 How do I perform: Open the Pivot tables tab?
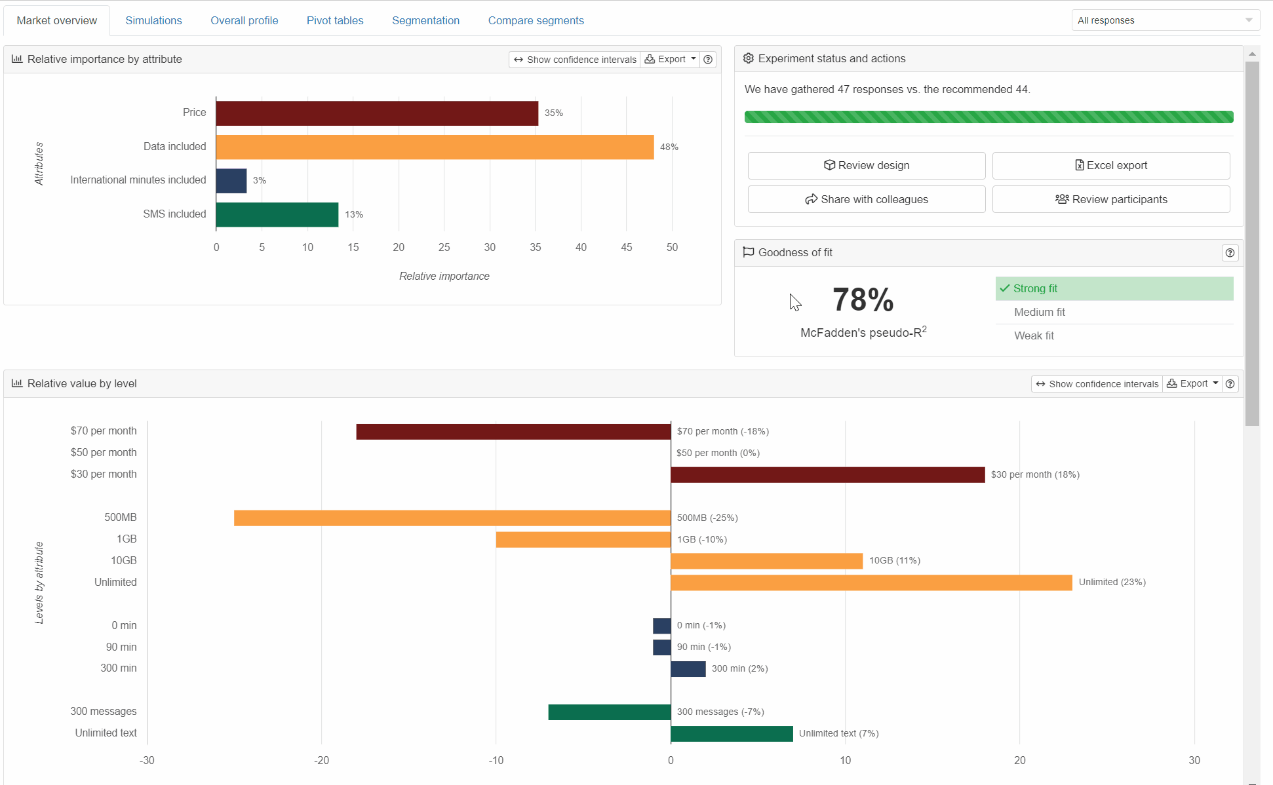tap(334, 20)
